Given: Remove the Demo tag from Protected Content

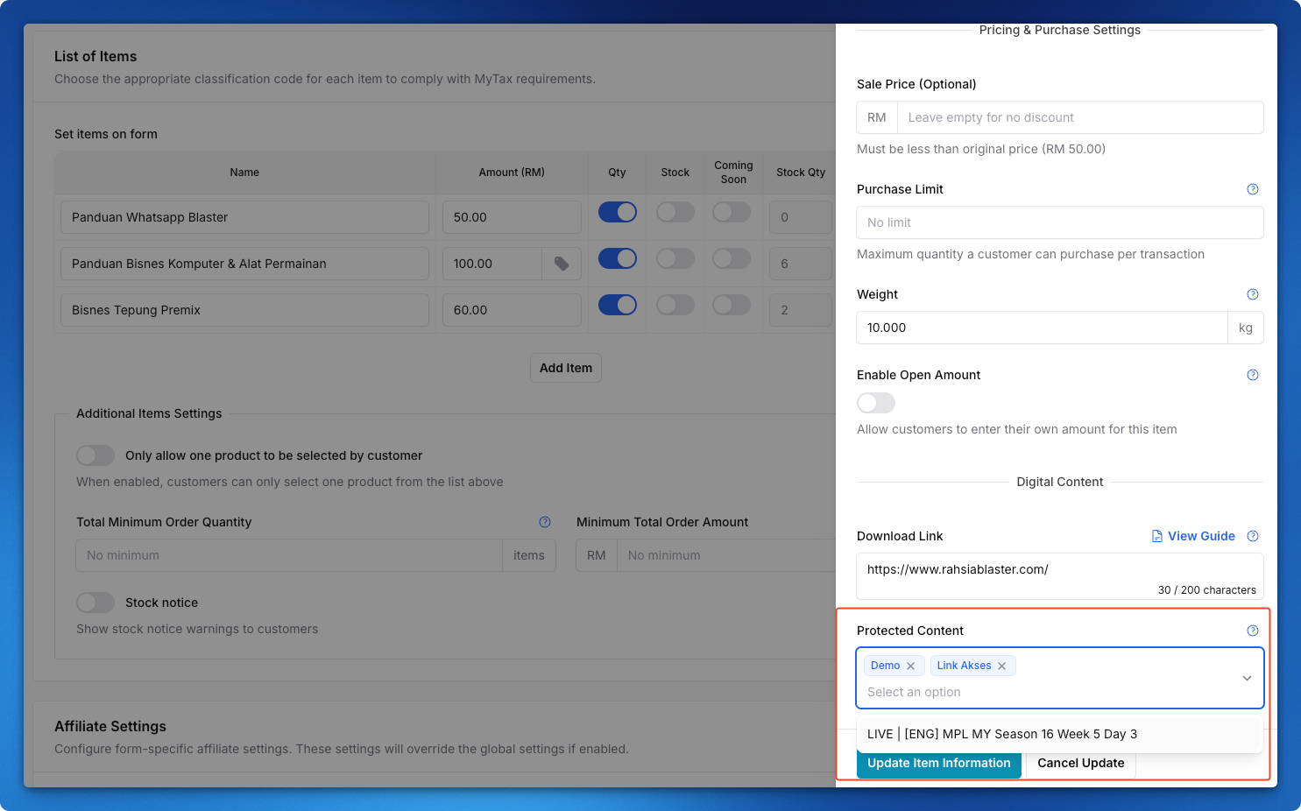Looking at the screenshot, I should click(911, 666).
